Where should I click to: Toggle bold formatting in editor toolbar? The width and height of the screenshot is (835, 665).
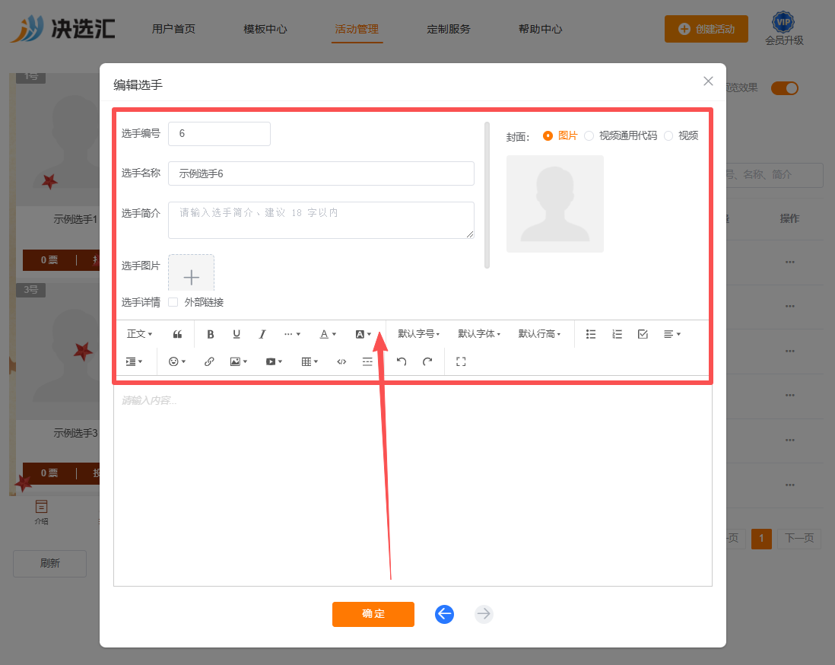point(211,334)
